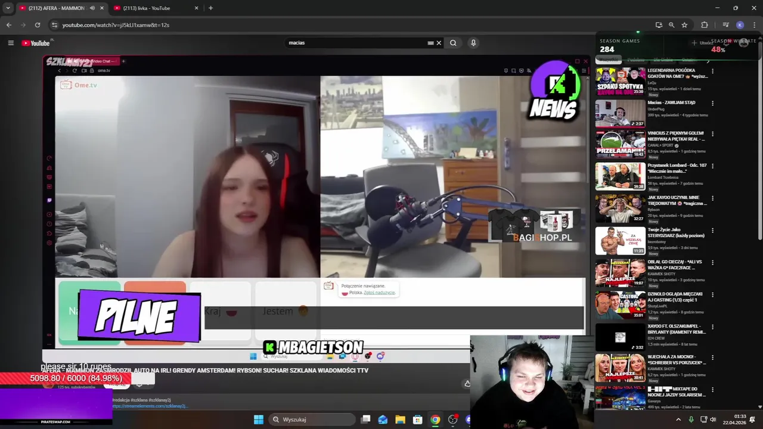
Task: Open Chrome three-dot menu
Action: (x=755, y=25)
